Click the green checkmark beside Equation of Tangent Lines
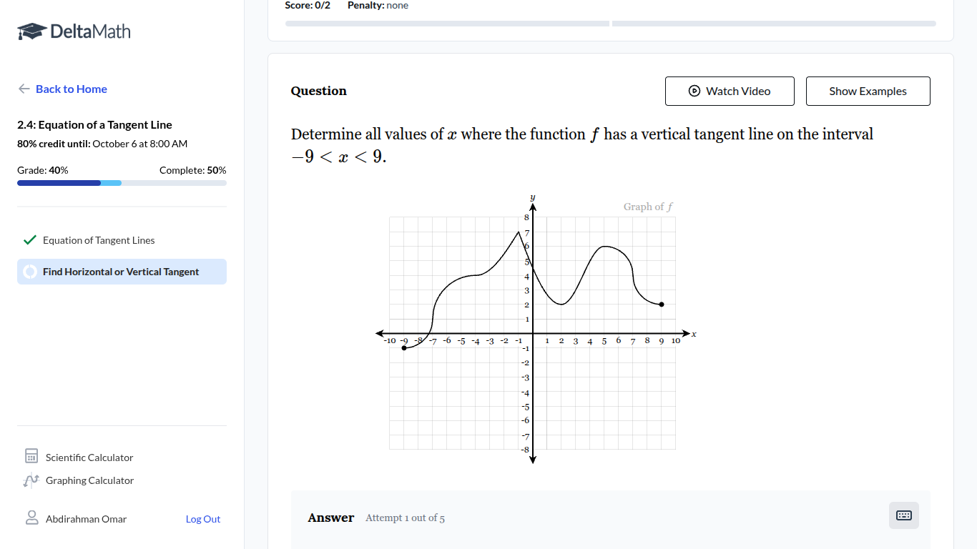The width and height of the screenshot is (977, 549). (x=29, y=240)
